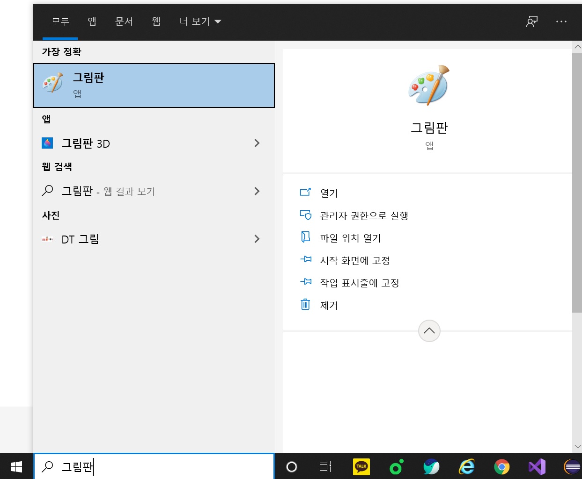582x479 pixels.
Task: Click the 가장 정확 section header
Action: 62,51
